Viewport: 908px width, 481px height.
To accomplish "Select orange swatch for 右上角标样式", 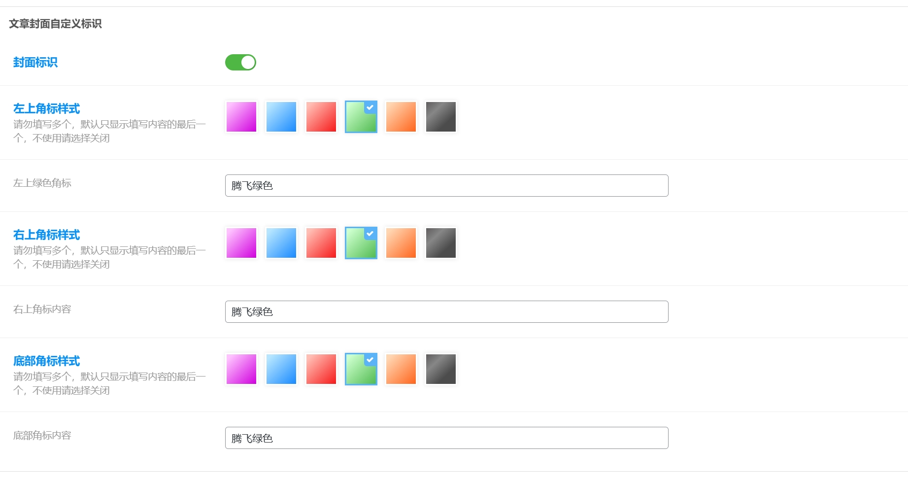I will point(401,243).
